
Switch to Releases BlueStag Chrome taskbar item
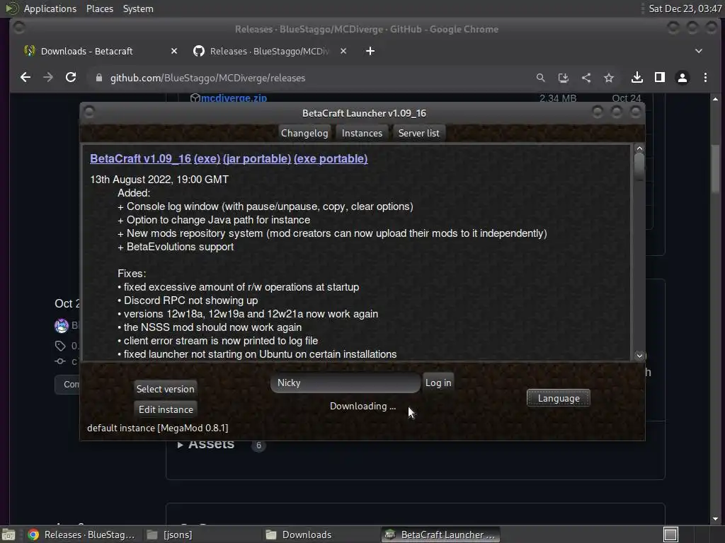(82, 535)
